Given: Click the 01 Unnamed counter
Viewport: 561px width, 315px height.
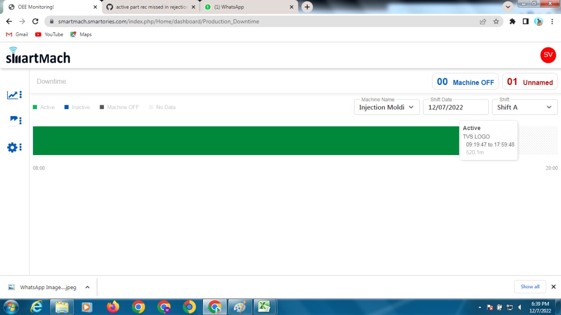Looking at the screenshot, I should click(x=529, y=81).
